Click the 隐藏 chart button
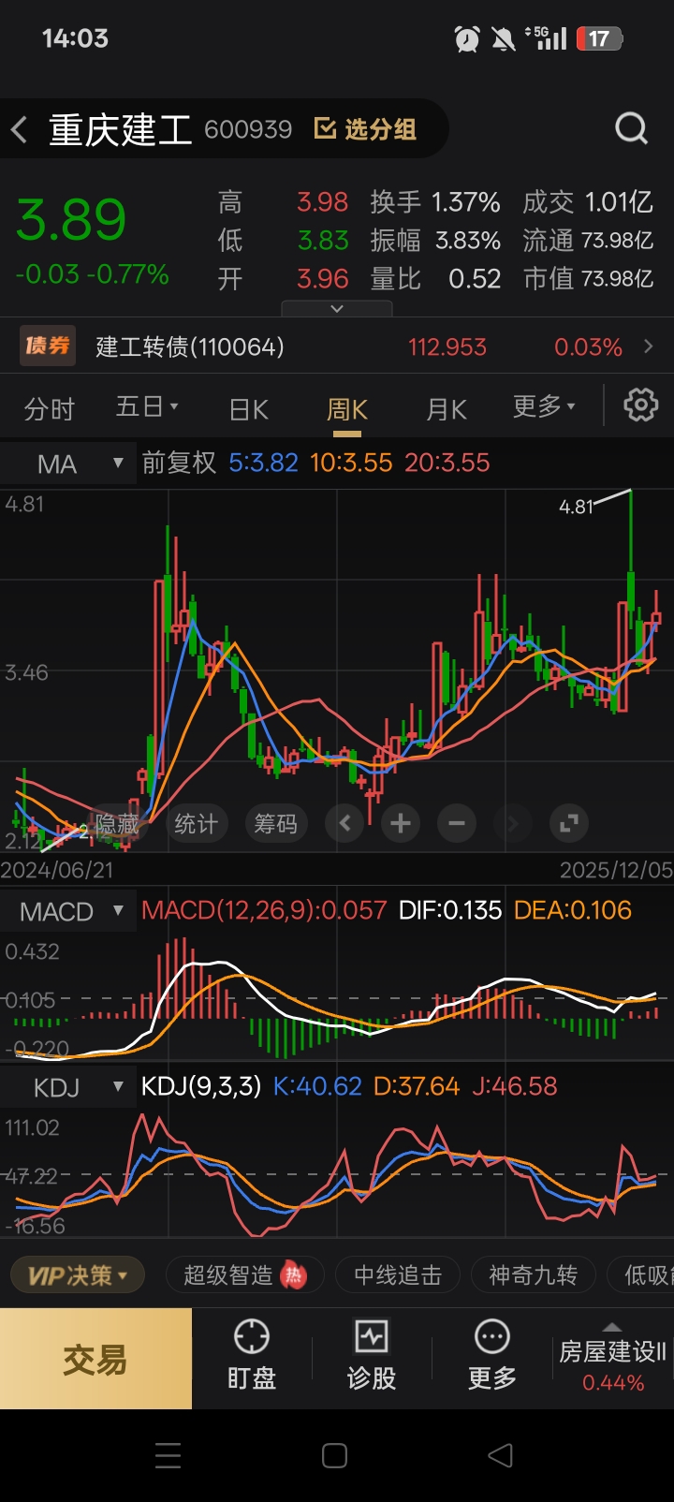Screen dimensions: 674x1502 click(118, 824)
